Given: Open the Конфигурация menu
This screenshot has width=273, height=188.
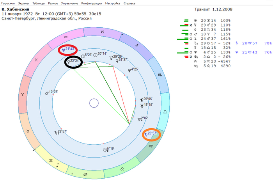Looking at the screenshot, I should (x=92, y=3).
